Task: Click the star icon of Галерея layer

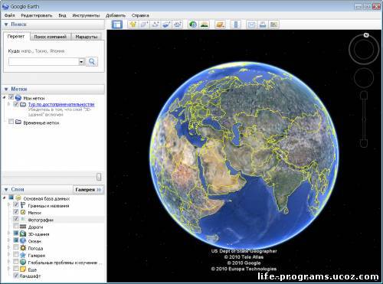Action: [23, 255]
